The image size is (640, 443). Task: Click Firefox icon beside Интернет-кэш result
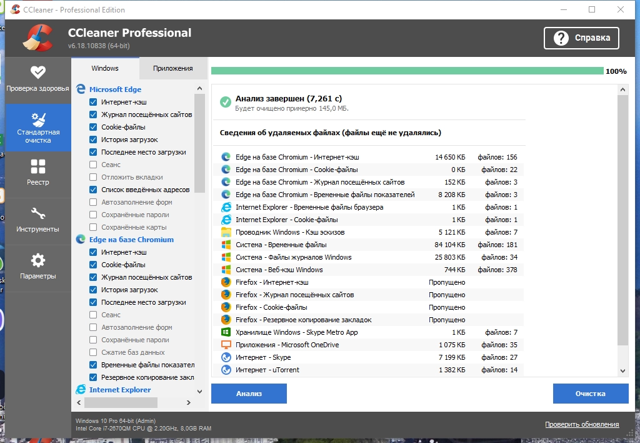226,282
